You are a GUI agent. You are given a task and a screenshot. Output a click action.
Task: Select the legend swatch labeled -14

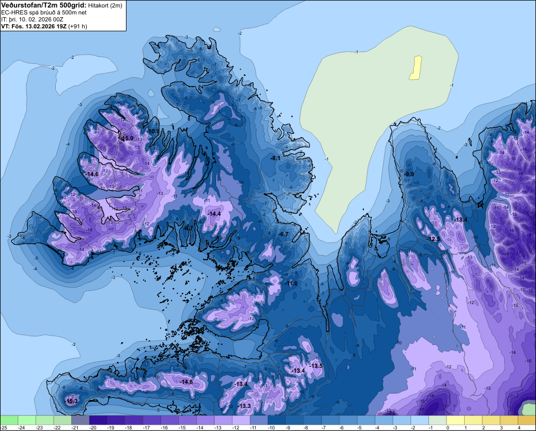click(205, 420)
